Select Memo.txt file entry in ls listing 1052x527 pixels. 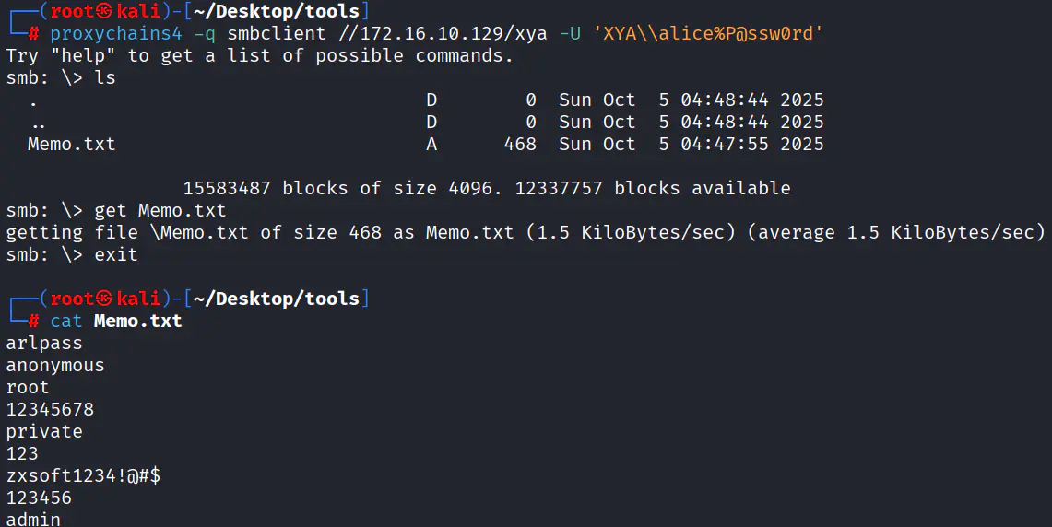pos(72,145)
